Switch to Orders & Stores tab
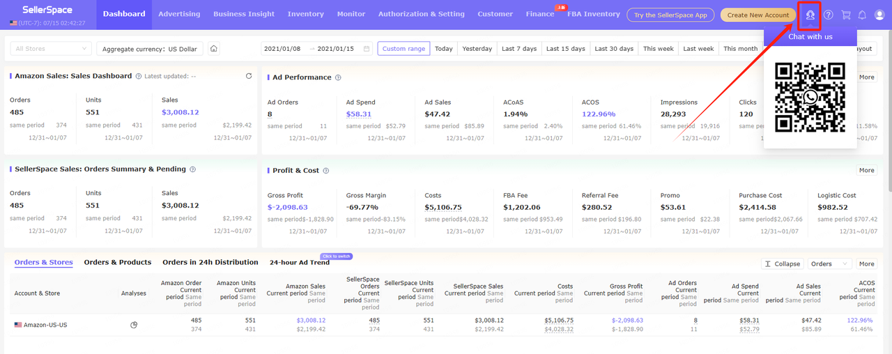This screenshot has height=354, width=892. pyautogui.click(x=44, y=263)
